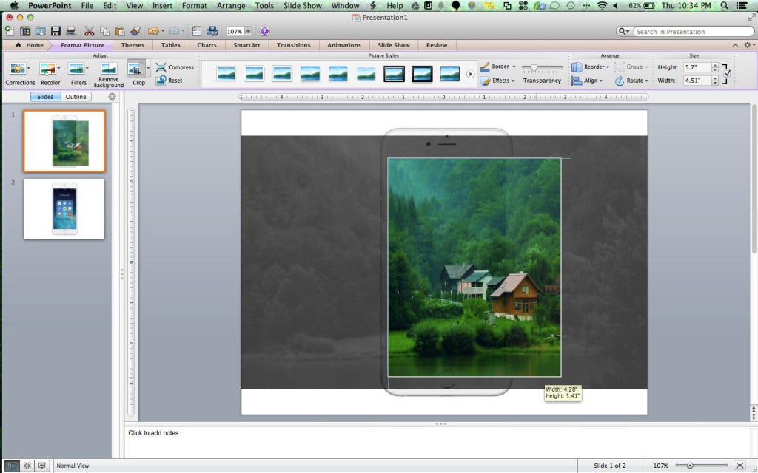The height and width of the screenshot is (473, 758).
Task: Switch to the Outline pane view
Action: pos(76,97)
